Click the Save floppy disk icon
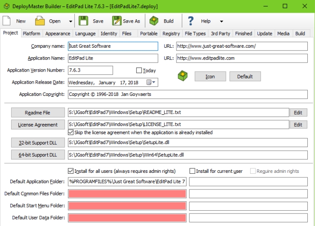This screenshot has width=315, height=226. (x=83, y=21)
